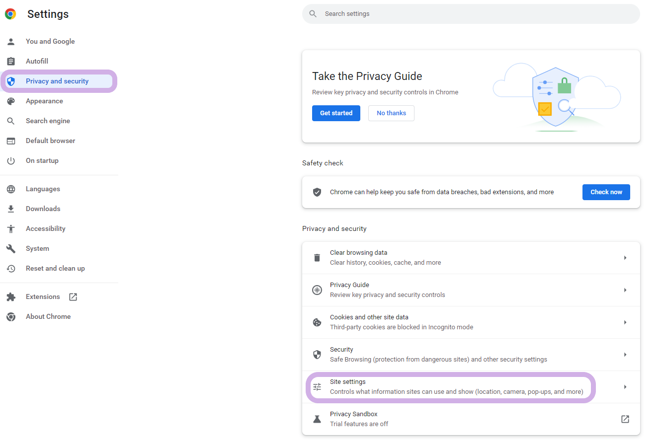The height and width of the screenshot is (445, 661).
Task: Open Privacy Sandbox row title
Action: click(x=353, y=414)
